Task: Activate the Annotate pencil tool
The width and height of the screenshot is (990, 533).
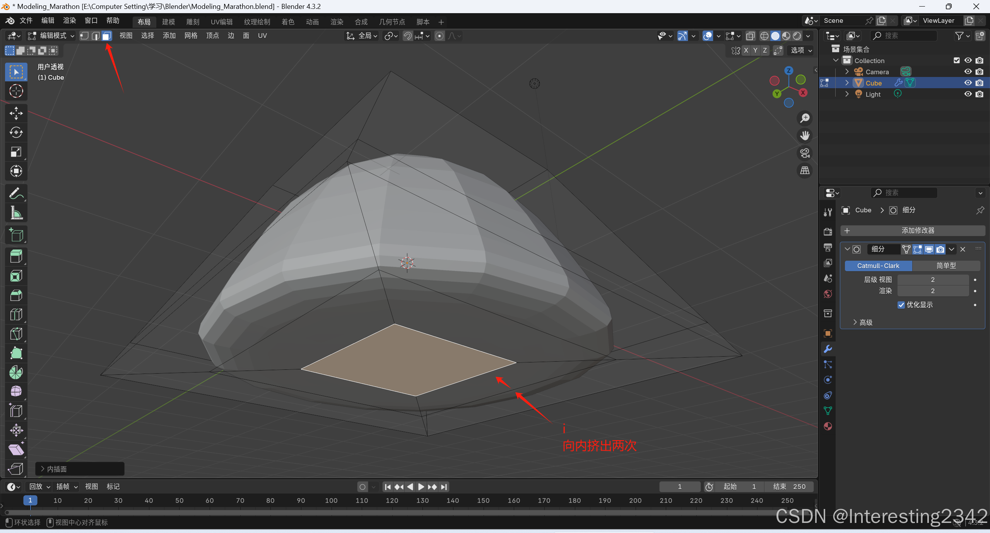Action: click(16, 193)
